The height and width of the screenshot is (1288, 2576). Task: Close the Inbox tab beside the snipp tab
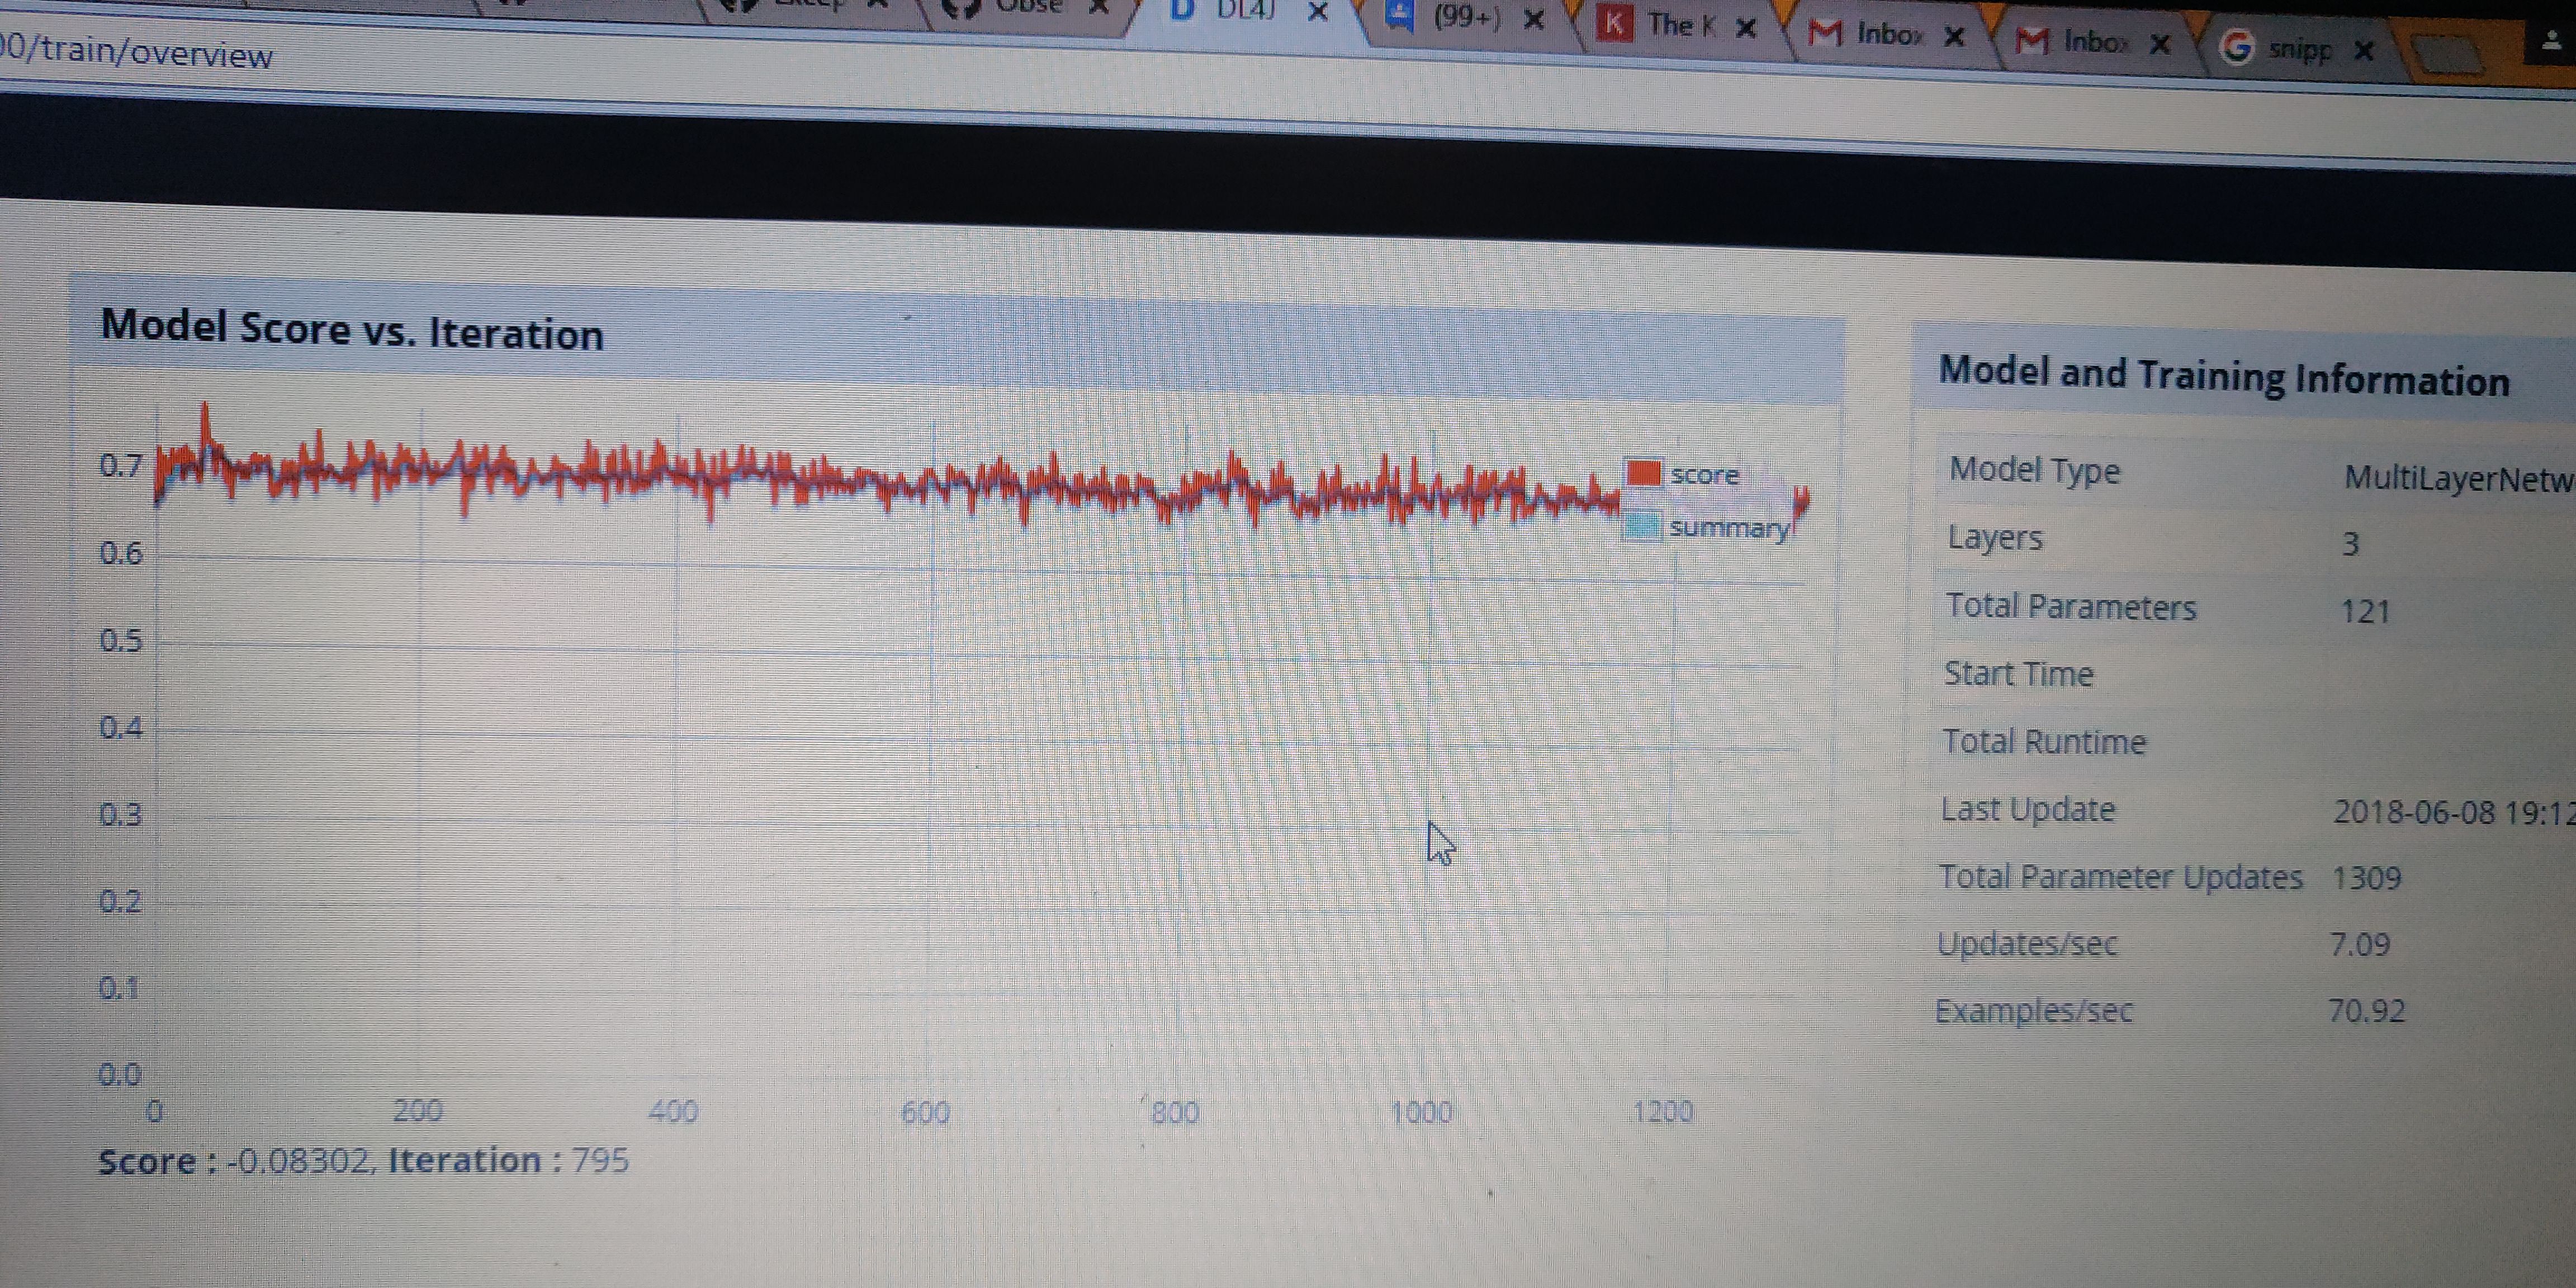coord(2160,44)
